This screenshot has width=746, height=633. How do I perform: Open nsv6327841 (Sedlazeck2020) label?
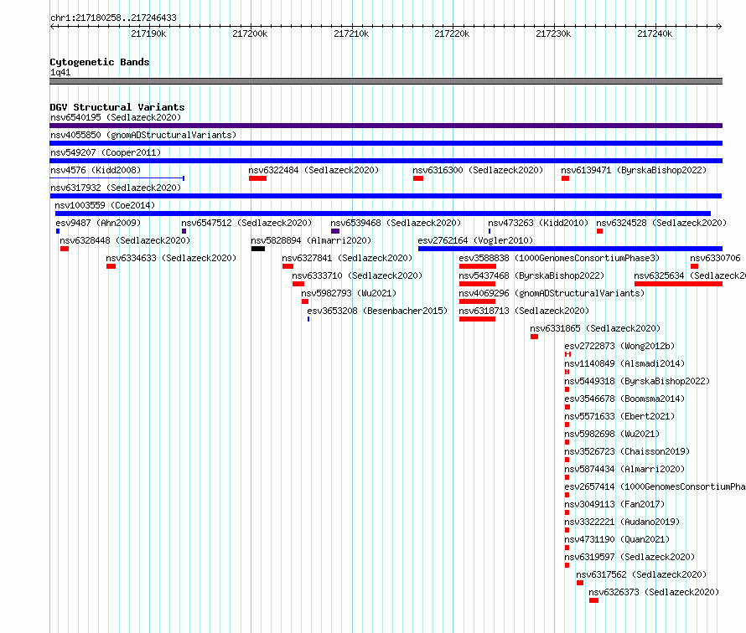[x=347, y=258]
